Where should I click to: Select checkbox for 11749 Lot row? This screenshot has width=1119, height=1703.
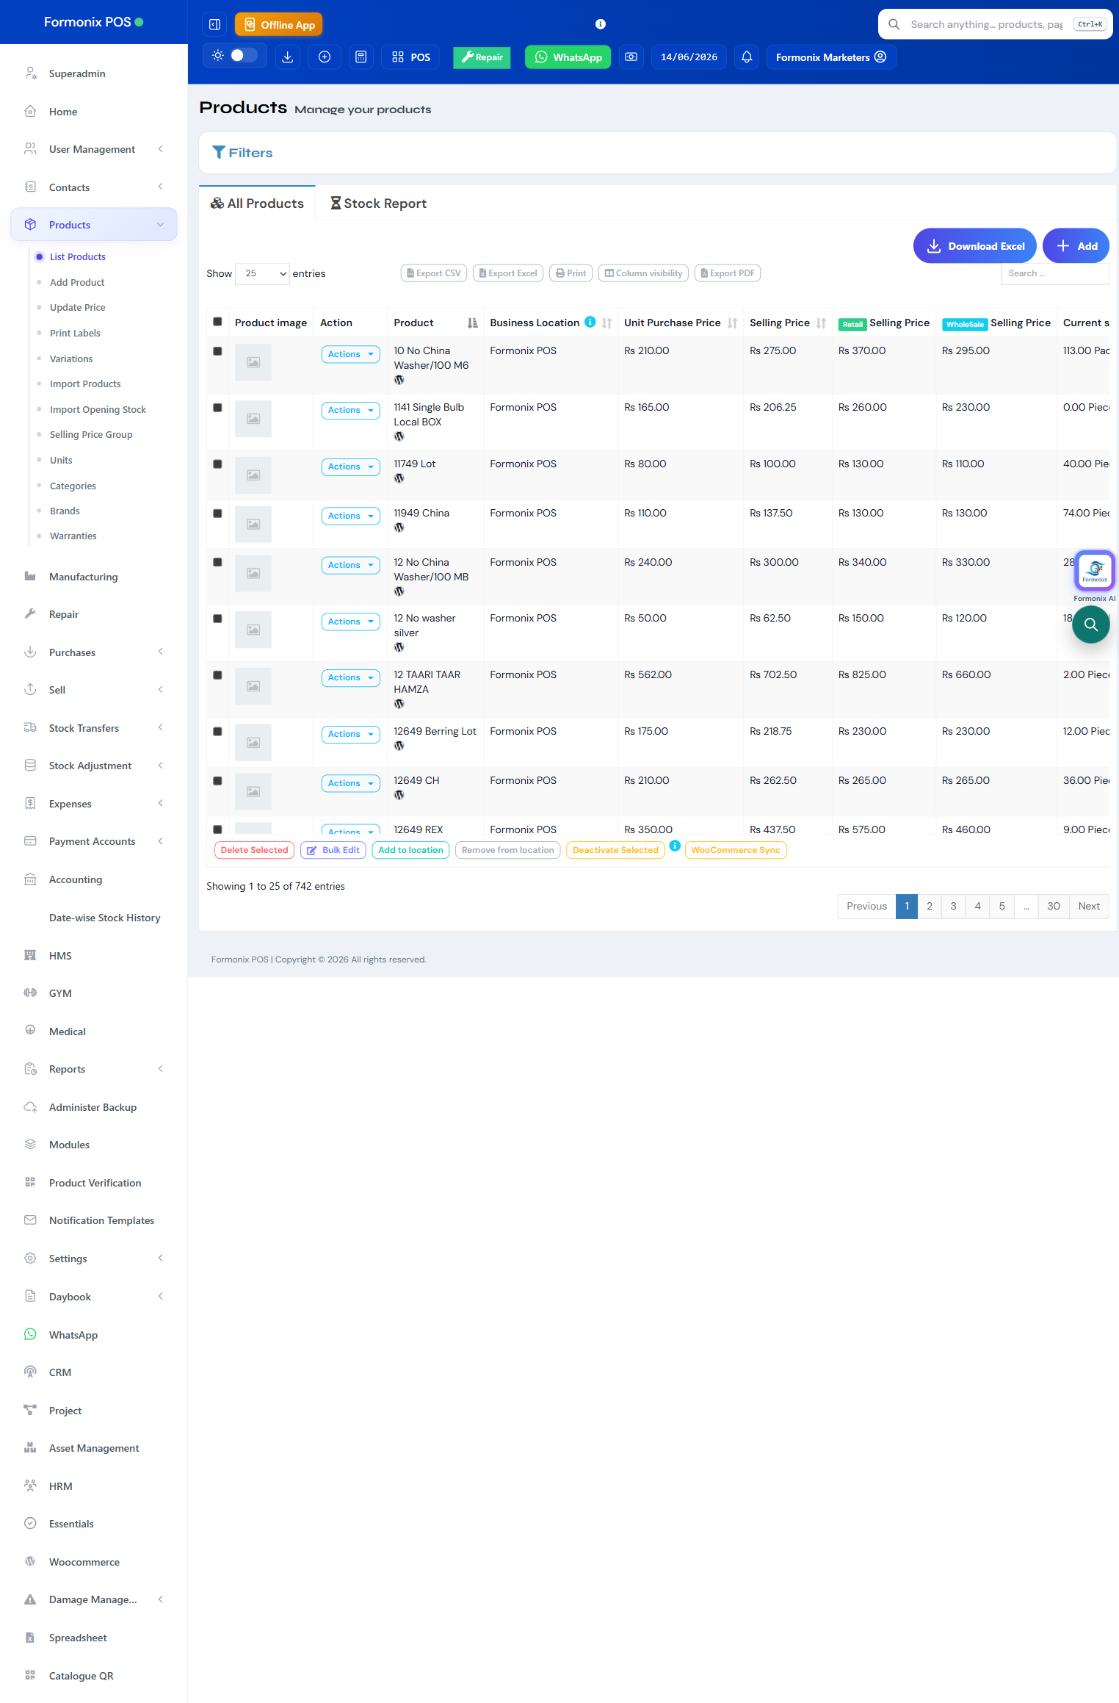coord(217,464)
